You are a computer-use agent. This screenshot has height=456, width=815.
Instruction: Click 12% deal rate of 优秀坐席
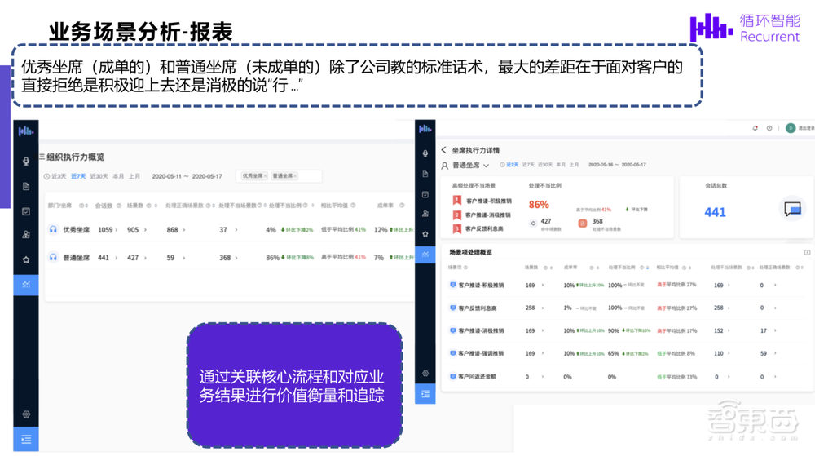click(x=381, y=230)
